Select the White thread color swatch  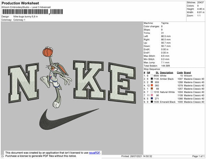[x=152, y=75]
